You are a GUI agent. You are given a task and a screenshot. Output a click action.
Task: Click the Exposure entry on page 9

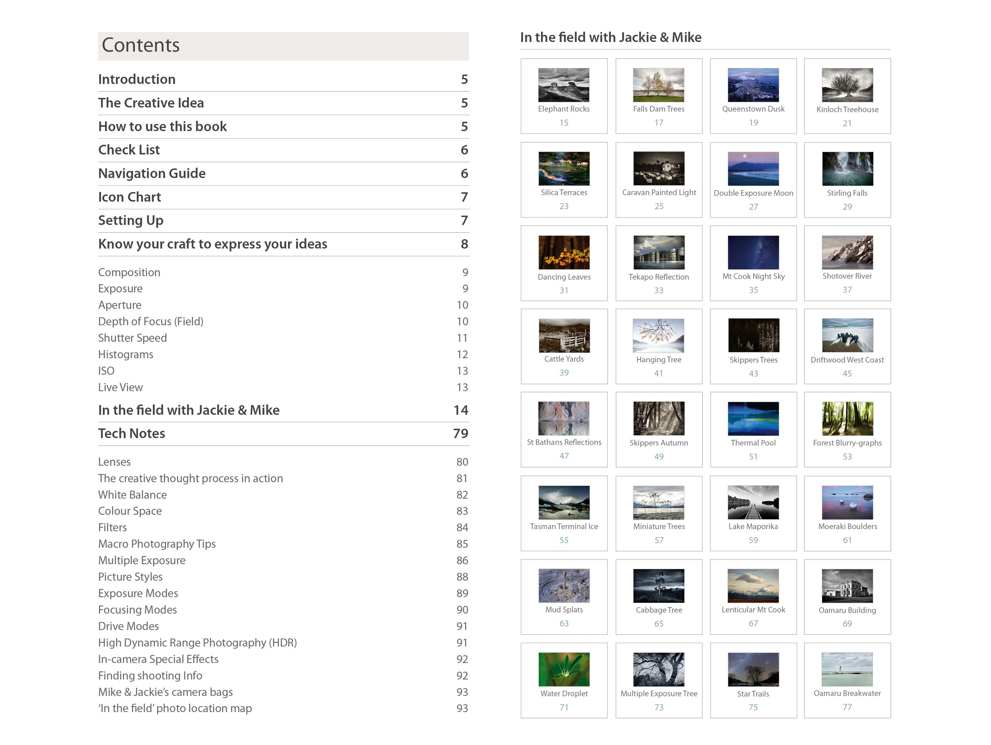click(283, 289)
